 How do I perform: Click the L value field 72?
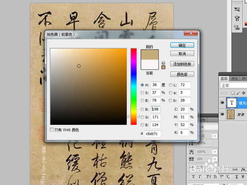click(x=185, y=85)
